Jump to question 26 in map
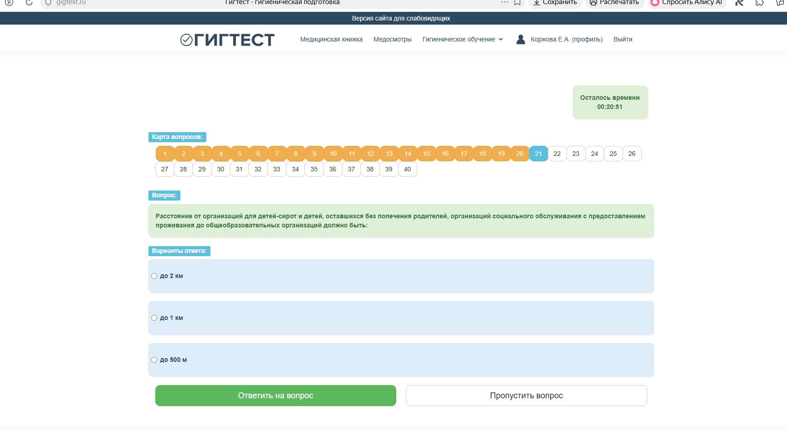The image size is (787, 443). [632, 154]
